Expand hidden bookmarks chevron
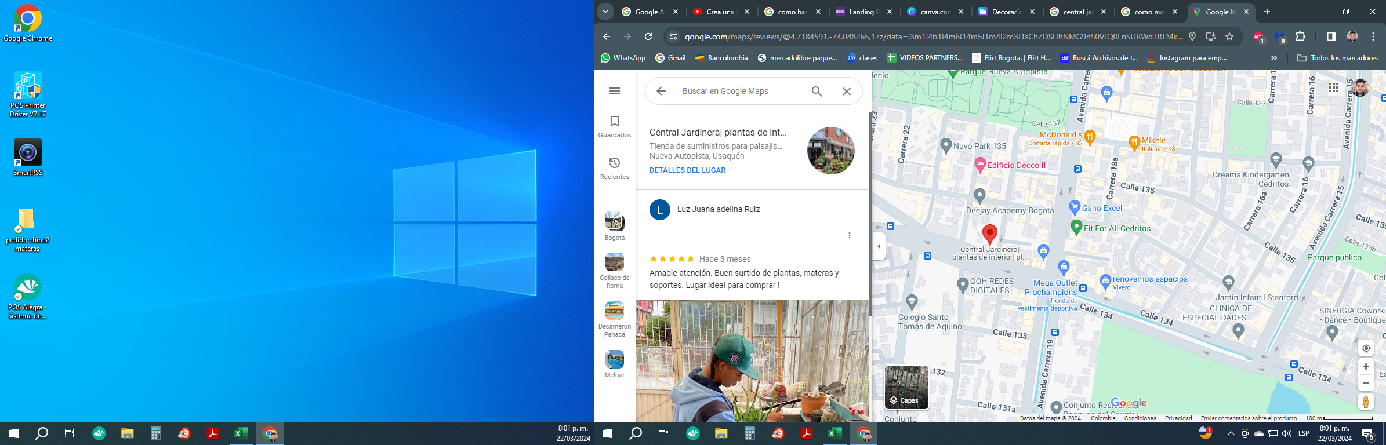The width and height of the screenshot is (1386, 445). [1273, 58]
